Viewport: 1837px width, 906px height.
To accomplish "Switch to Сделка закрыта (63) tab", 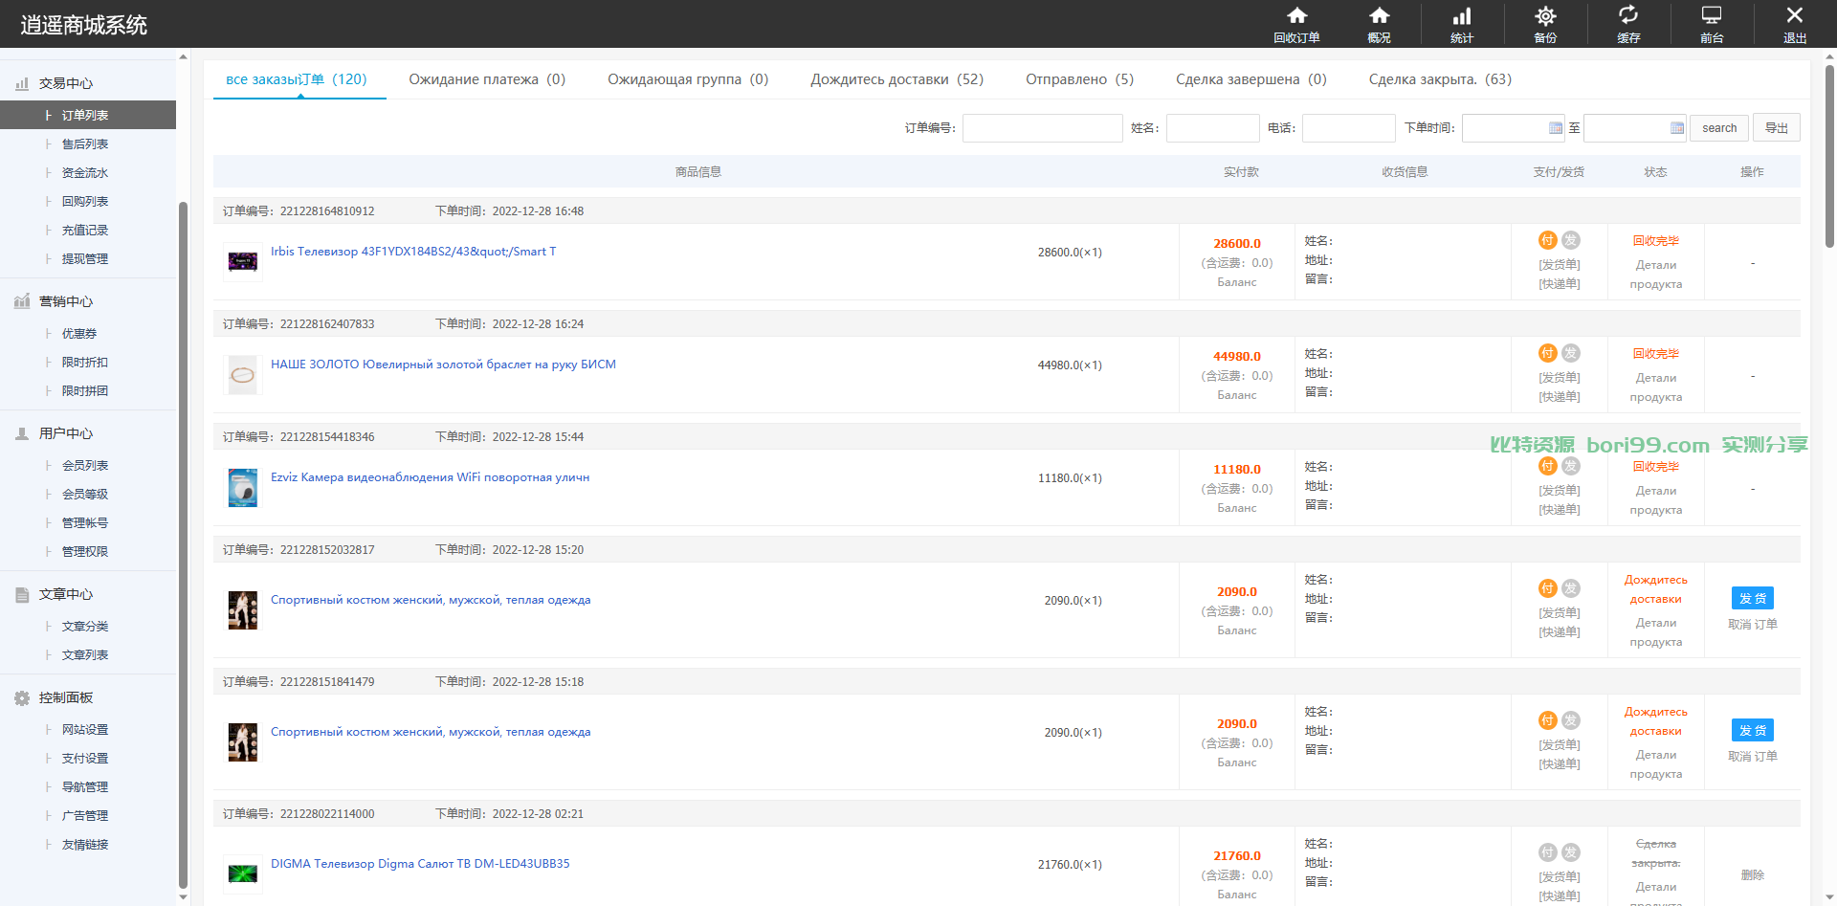I will [x=1440, y=79].
